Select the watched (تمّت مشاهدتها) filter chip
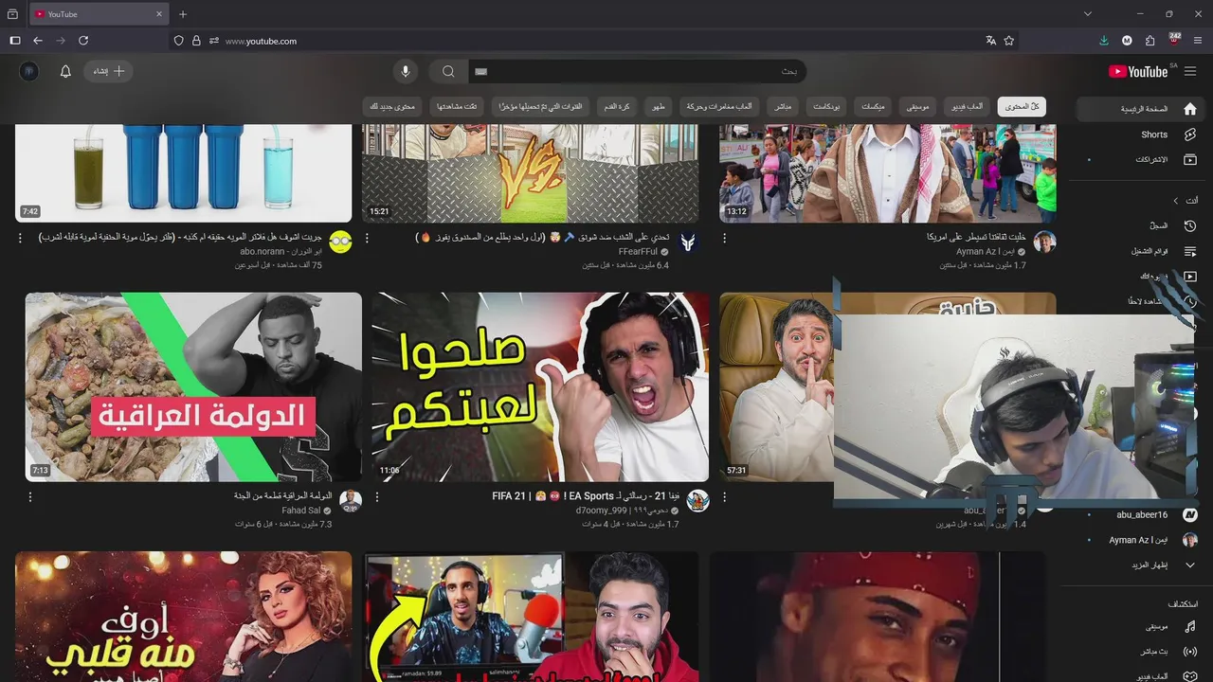 [x=457, y=107]
